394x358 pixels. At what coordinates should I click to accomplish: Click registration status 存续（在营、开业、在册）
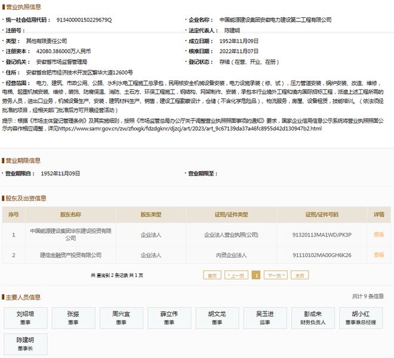[250, 62]
